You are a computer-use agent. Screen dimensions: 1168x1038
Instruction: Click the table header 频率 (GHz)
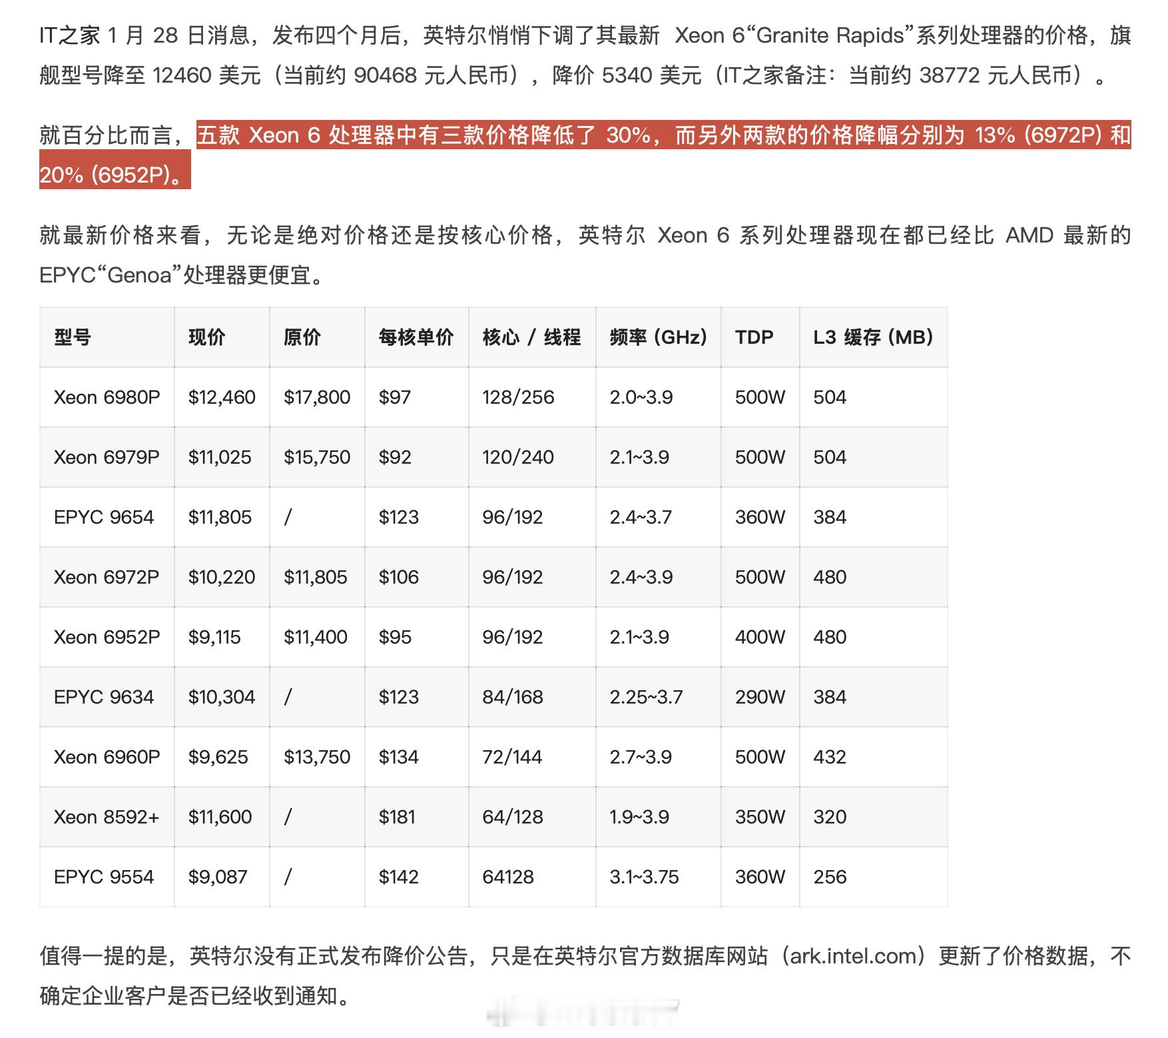tap(658, 337)
